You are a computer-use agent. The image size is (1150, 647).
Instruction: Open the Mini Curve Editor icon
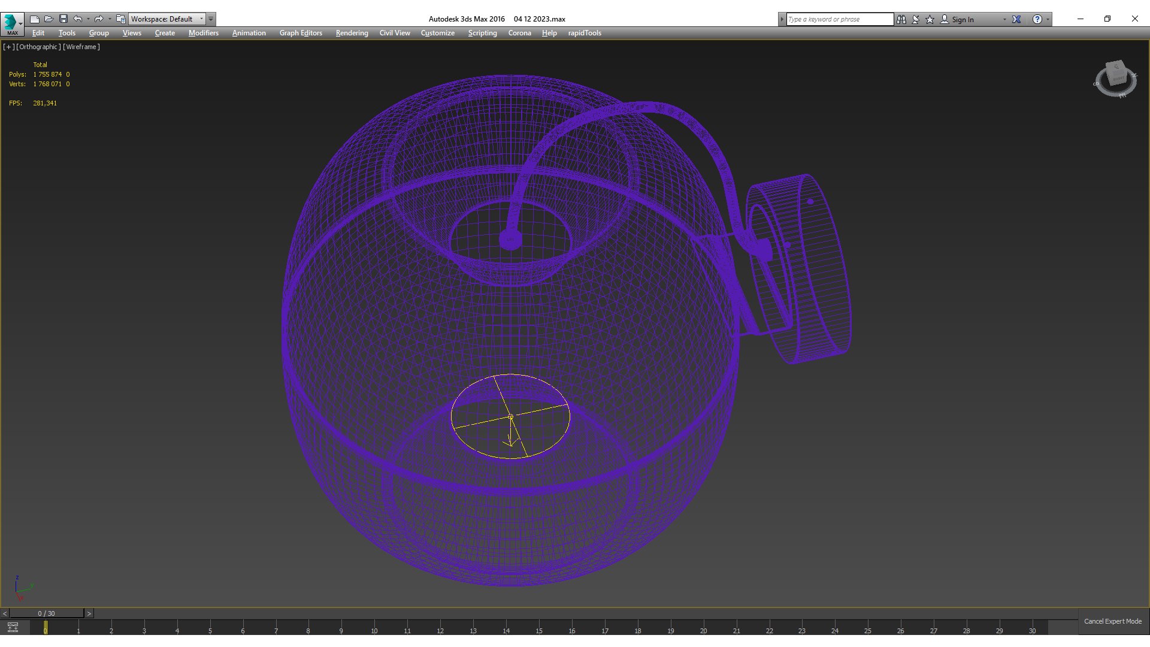coord(13,627)
